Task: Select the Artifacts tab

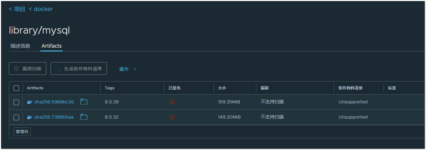Action: pos(51,46)
